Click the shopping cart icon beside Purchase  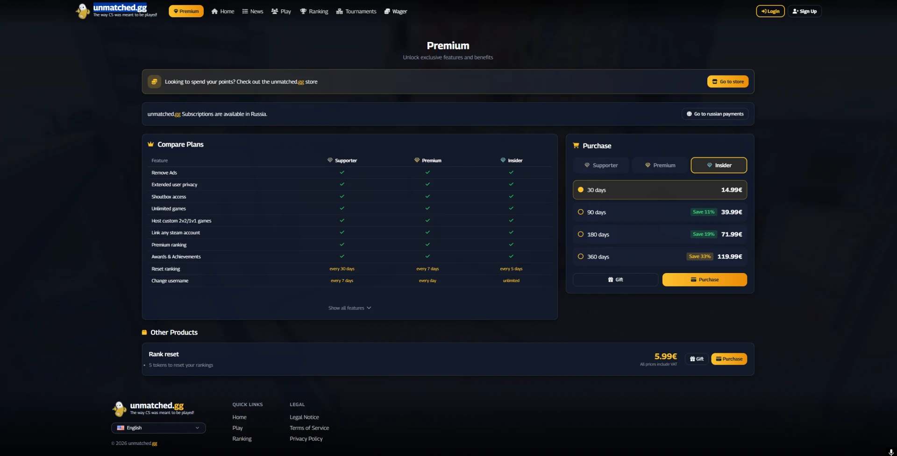pyautogui.click(x=576, y=146)
